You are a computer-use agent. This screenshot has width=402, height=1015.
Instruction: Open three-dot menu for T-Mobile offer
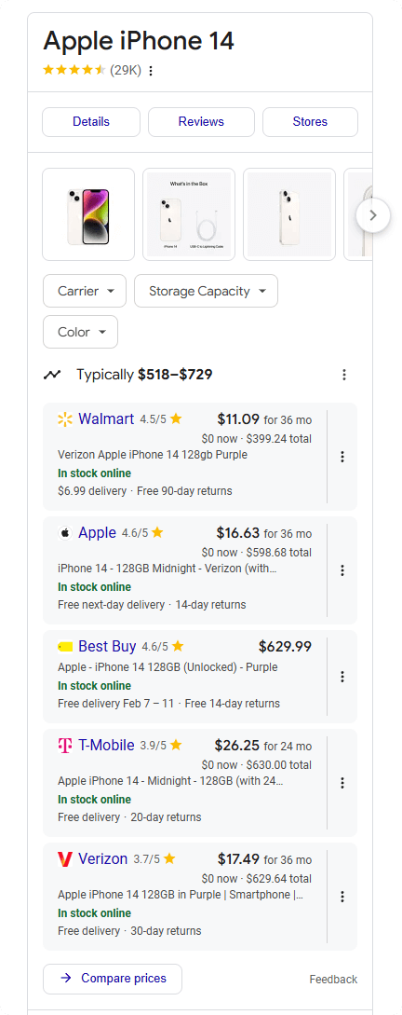[x=342, y=783]
